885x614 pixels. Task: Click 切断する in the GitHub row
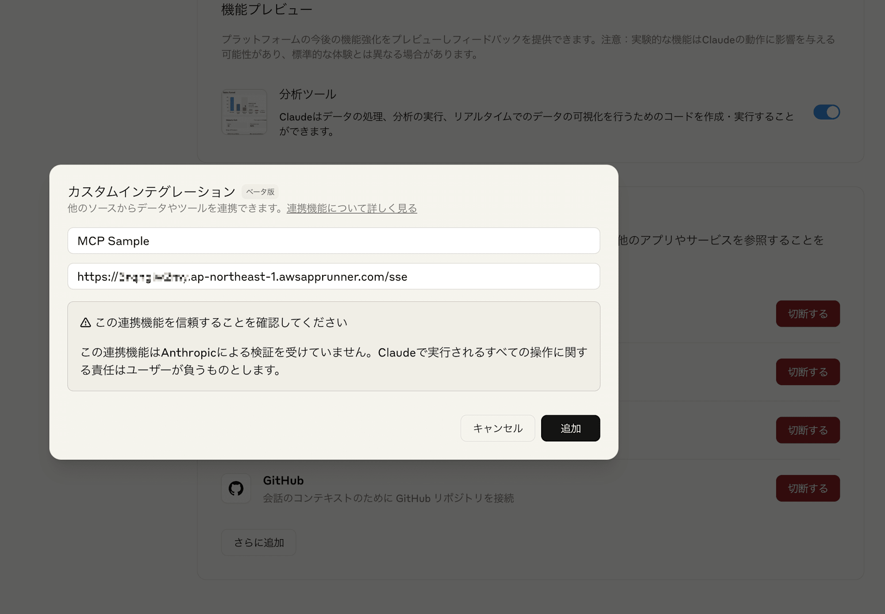(x=808, y=488)
